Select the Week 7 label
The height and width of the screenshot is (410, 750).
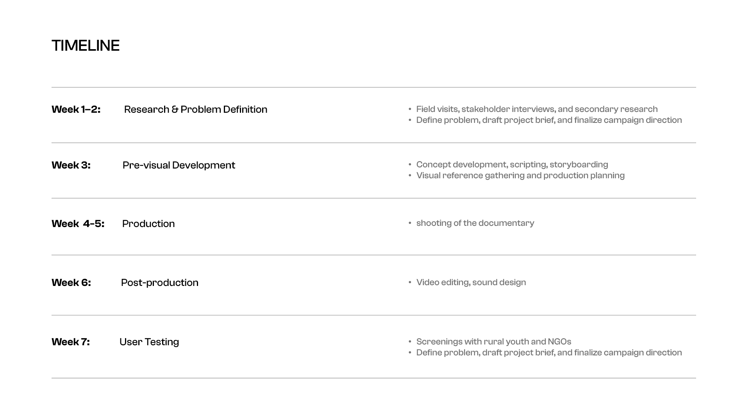click(x=71, y=342)
